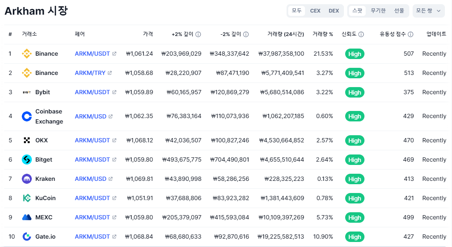
Task: Click the Binance logo in ARKM/TRY row
Action: [27, 73]
